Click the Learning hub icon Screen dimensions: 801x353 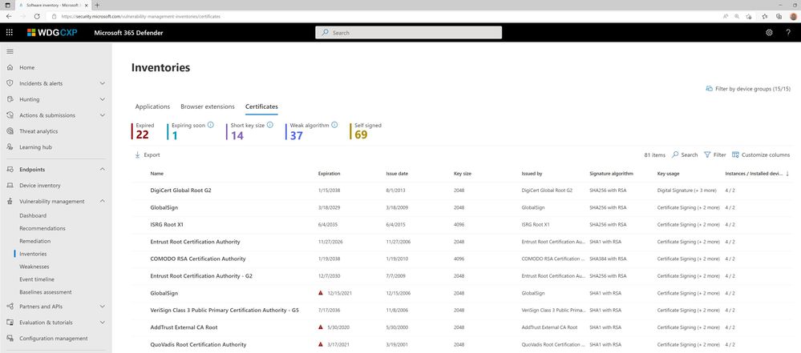(x=10, y=147)
